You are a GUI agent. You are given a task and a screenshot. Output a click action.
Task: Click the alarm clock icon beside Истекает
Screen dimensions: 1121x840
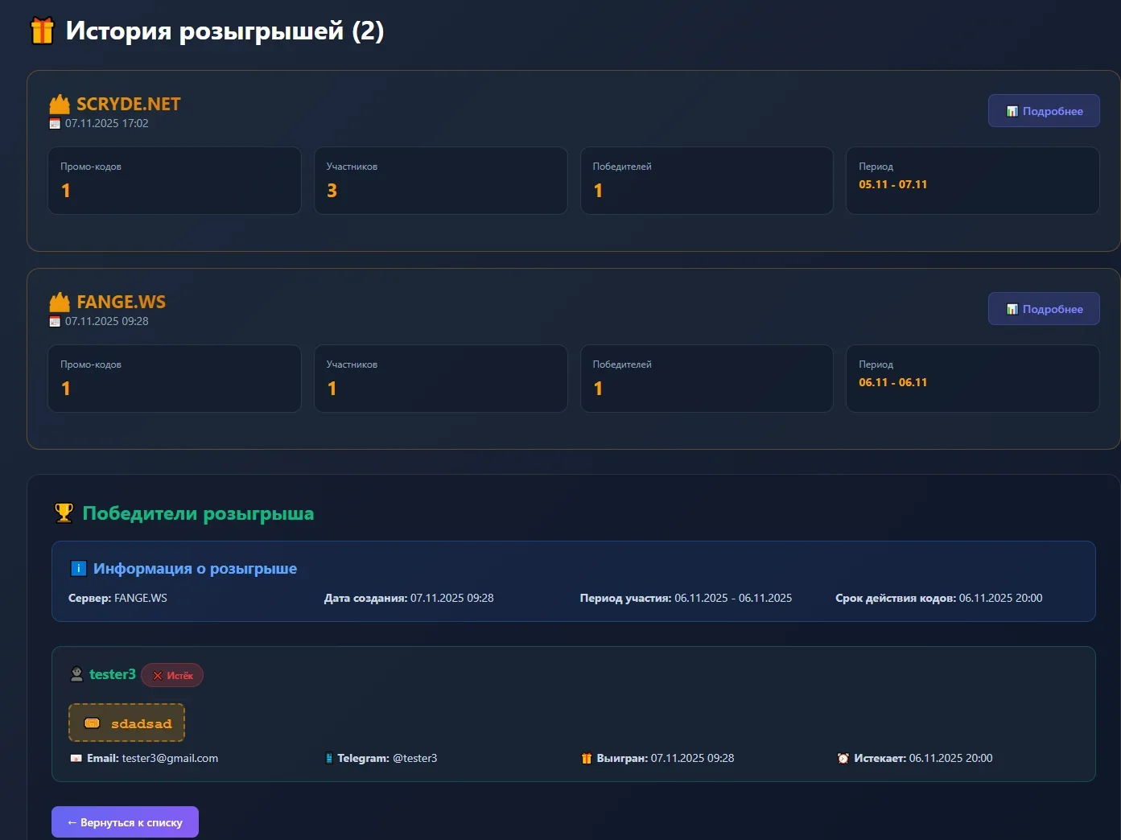pyautogui.click(x=843, y=759)
